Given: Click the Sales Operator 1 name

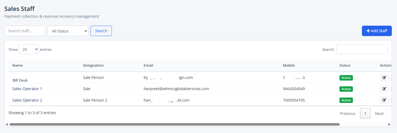Looking at the screenshot, I should pos(27,89).
